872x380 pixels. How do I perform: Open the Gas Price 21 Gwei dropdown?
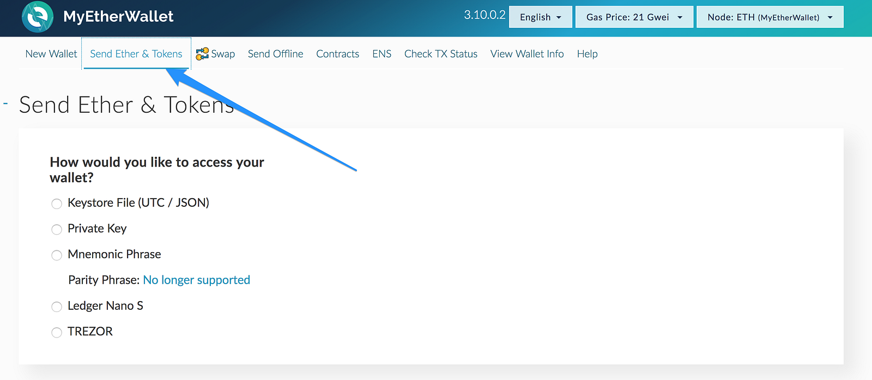pos(634,17)
